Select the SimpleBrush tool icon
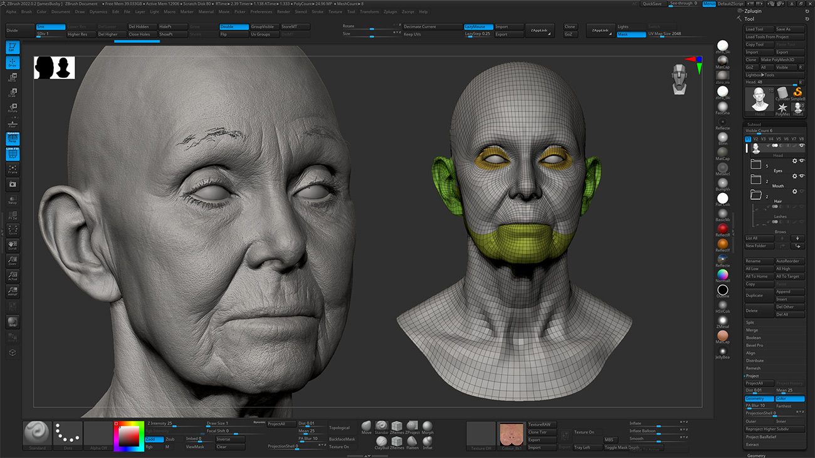Screen dimensions: 815x458 (x=797, y=94)
